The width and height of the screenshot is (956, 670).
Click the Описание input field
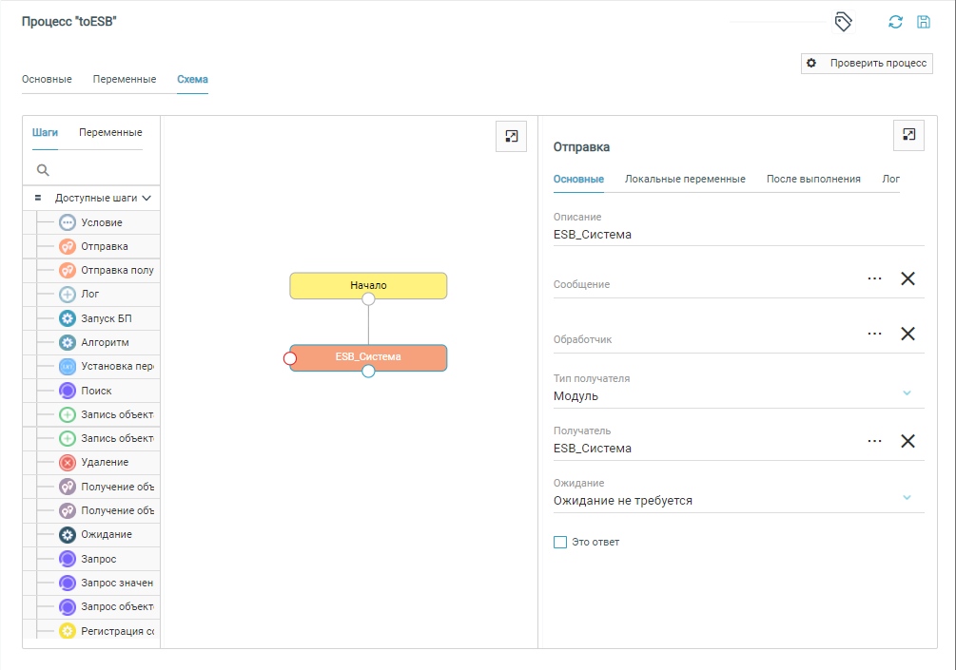[738, 235]
